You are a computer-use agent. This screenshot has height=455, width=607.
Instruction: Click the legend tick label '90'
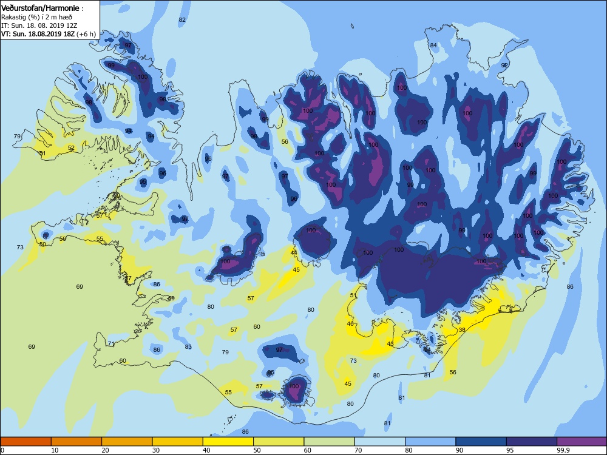point(459,450)
